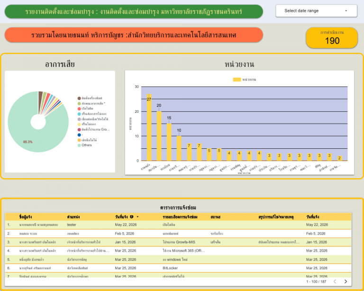This screenshot has height=291, width=364.
Task: Click the shortest bar labeled 2
Action: pyautogui.click(x=339, y=158)
